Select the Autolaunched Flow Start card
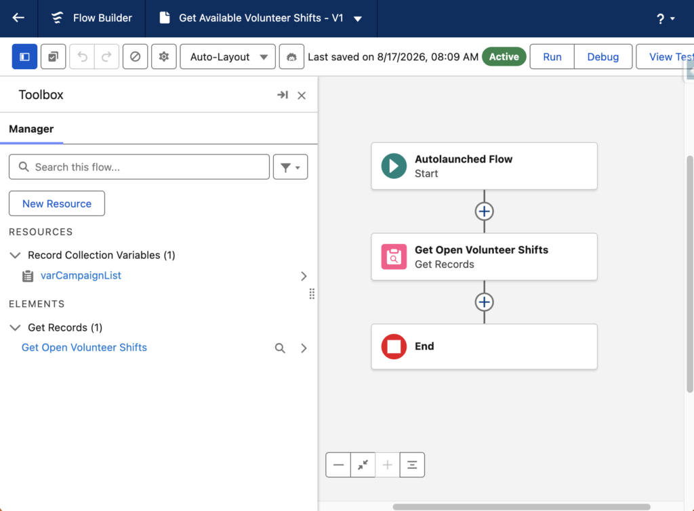Screen dimensions: 694x511 484,166
